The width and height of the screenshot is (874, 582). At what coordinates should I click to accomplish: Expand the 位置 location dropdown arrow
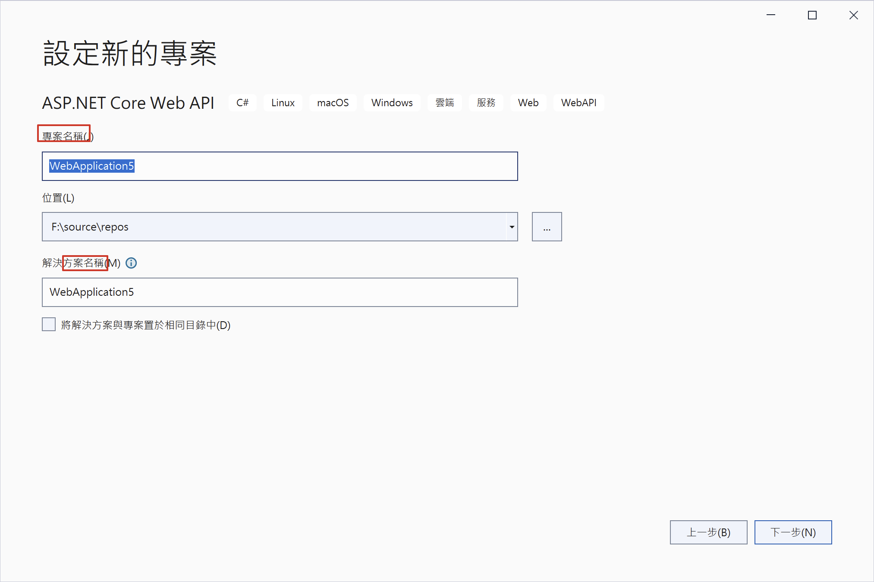512,227
